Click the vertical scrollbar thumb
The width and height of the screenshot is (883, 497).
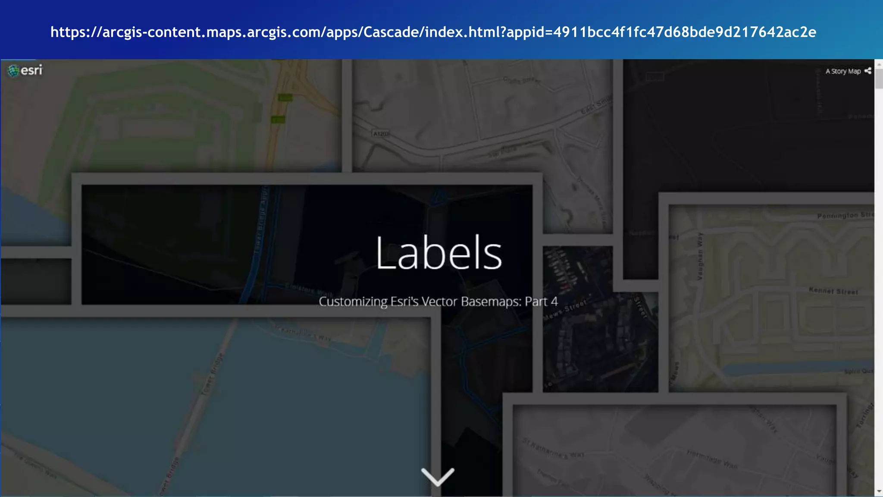click(879, 79)
